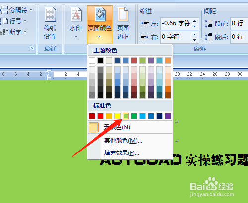The width and height of the screenshot is (248, 203).
Task: Select the white theme color swatch
Action: [92, 60]
